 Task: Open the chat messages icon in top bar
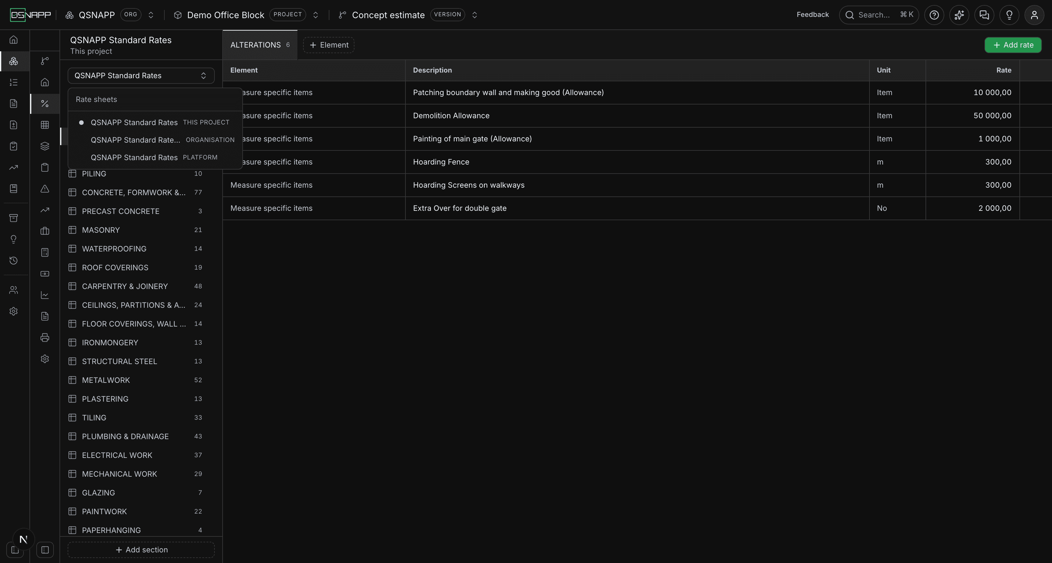(x=984, y=15)
